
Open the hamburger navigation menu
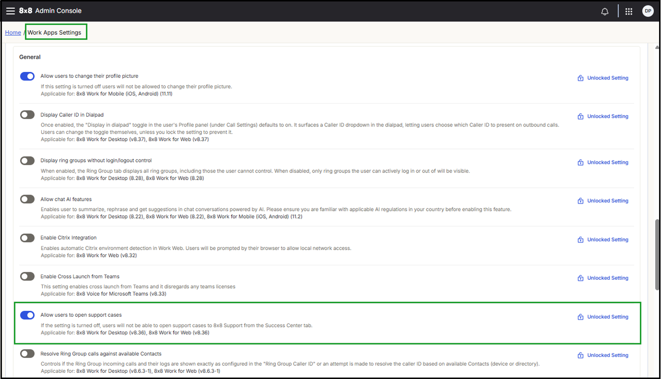coord(11,11)
